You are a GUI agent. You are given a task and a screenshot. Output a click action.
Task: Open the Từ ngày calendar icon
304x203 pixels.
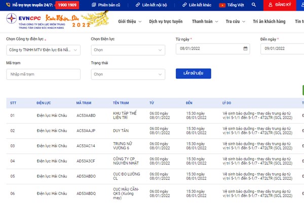pos(245,49)
